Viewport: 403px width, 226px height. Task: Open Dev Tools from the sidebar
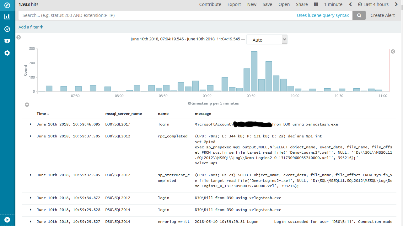pyautogui.click(x=7, y=41)
